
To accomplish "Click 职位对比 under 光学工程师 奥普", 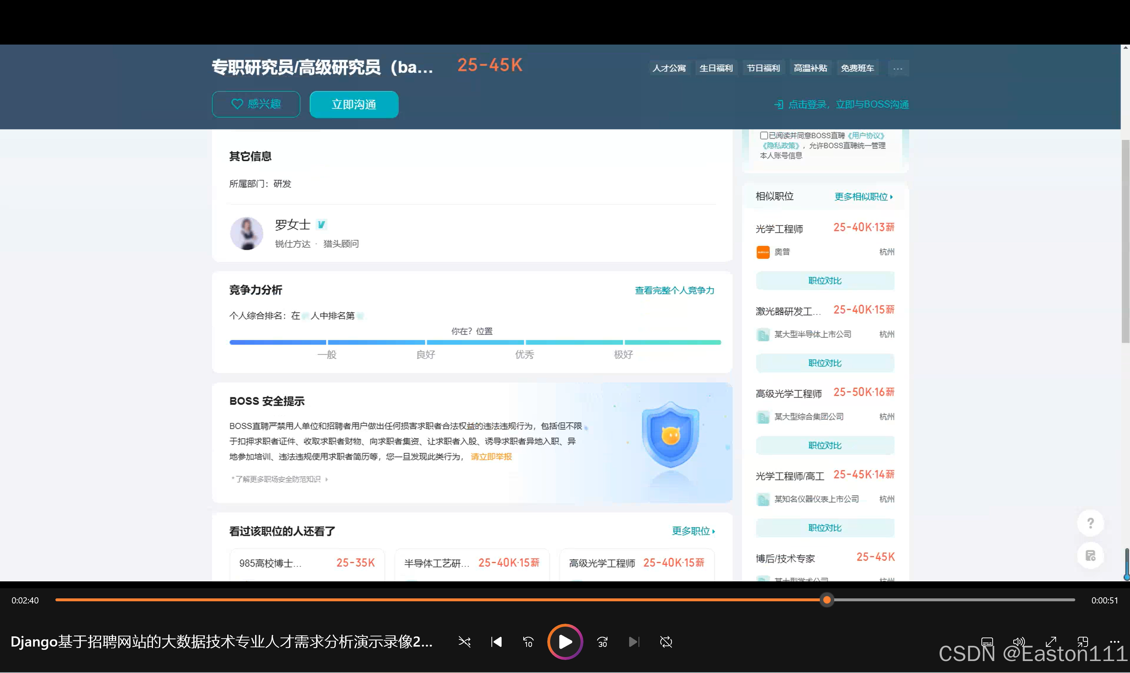I will tap(825, 281).
